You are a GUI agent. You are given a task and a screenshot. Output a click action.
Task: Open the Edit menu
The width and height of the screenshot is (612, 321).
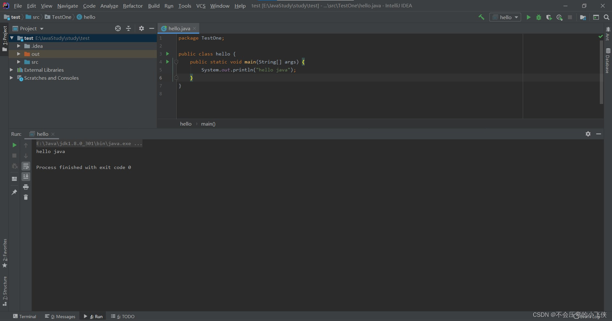coord(31,6)
